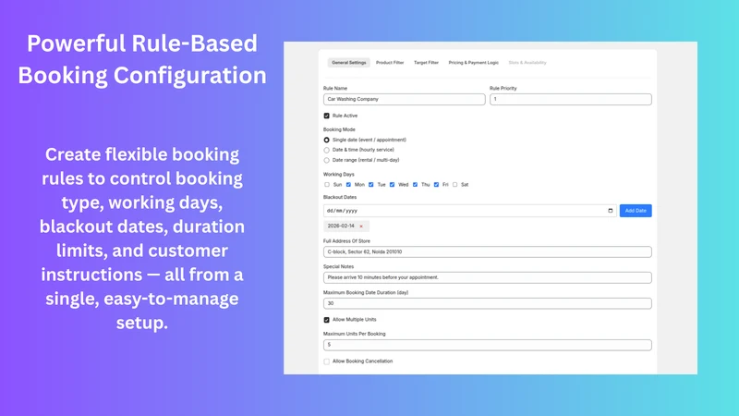Uncheck the Wed working day
Viewport: 739px width, 416px height.
[392, 185]
